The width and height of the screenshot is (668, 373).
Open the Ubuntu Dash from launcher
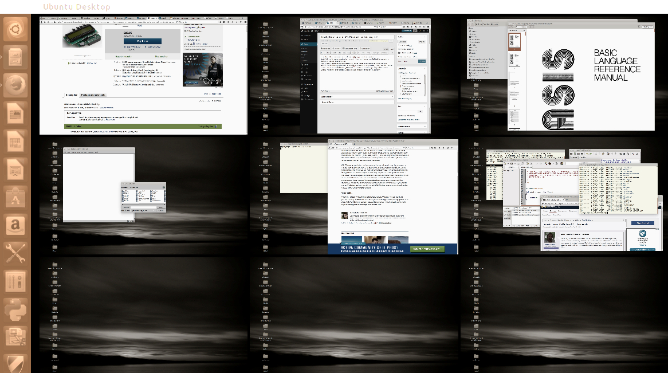pyautogui.click(x=15, y=29)
